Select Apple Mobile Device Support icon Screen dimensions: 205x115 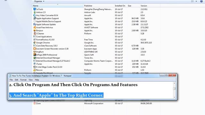pyautogui.click(x=35, y=21)
